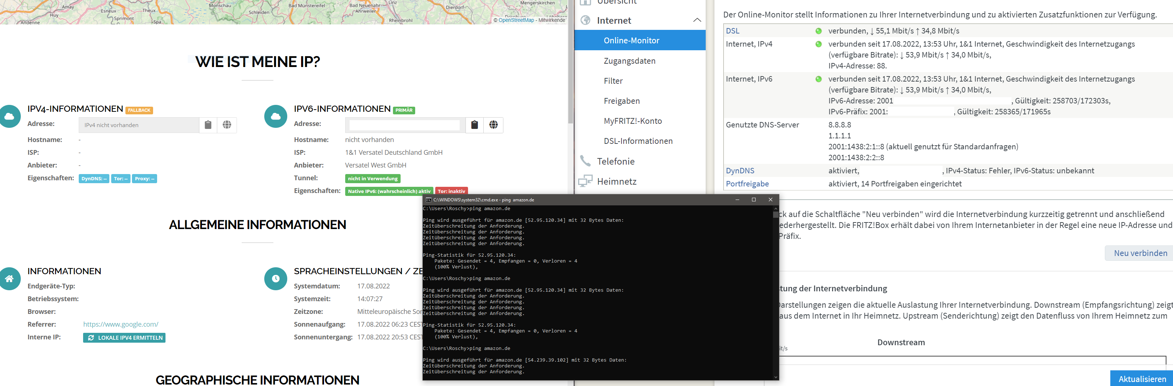Click the IP web page vertical scrollbar
Image resolution: width=1173 pixels, height=386 pixels.
pos(570,62)
